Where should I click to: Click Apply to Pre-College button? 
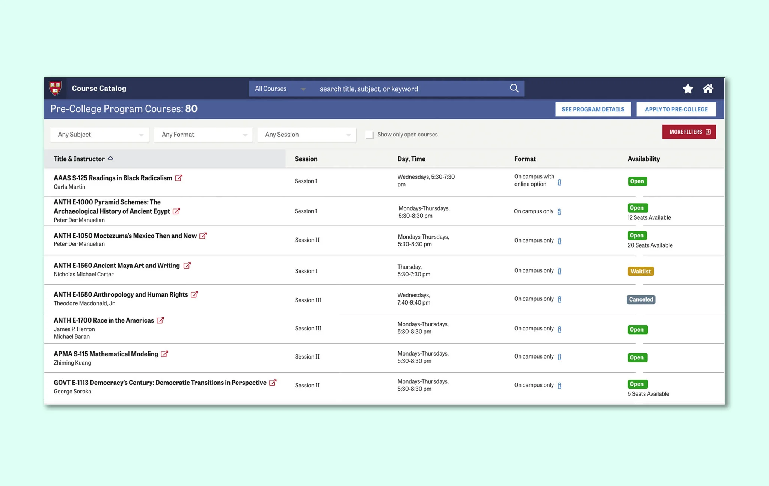click(676, 109)
